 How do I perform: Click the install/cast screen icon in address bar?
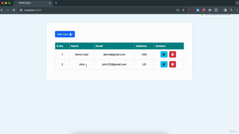click(x=178, y=10)
